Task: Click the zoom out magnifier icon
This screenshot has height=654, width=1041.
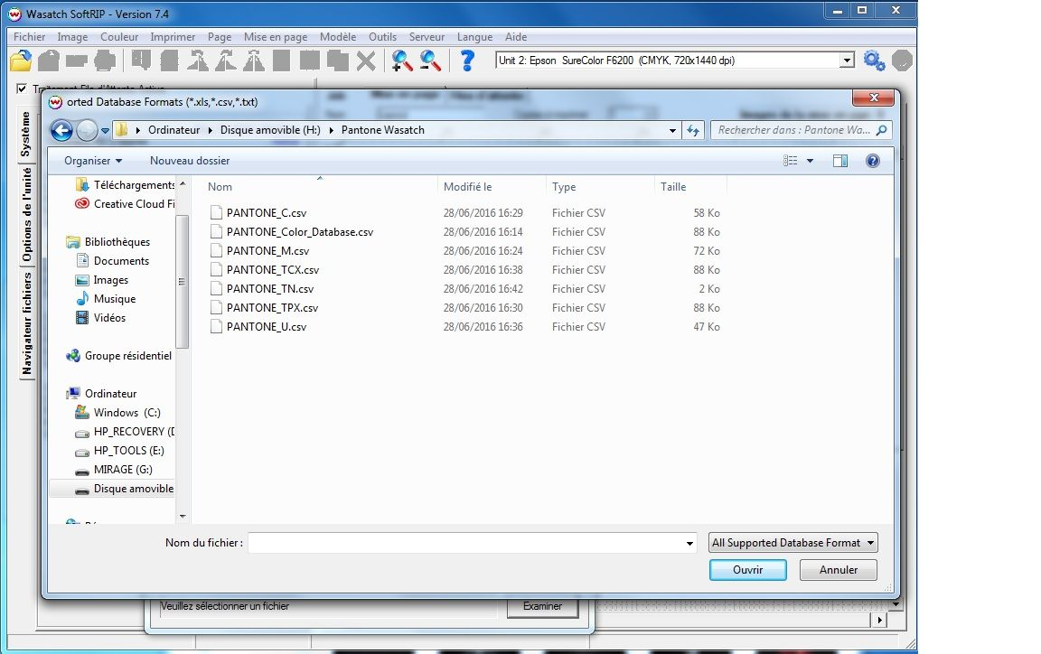Action: [x=430, y=61]
